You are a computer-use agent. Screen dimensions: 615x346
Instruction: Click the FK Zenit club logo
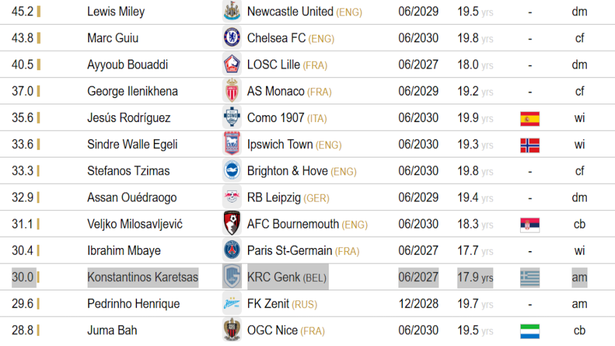pyautogui.click(x=232, y=303)
